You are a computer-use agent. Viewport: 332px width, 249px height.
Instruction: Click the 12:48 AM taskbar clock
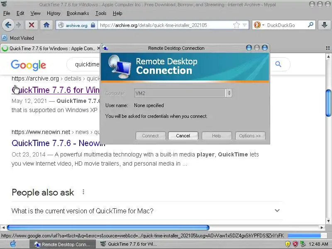tap(318, 244)
